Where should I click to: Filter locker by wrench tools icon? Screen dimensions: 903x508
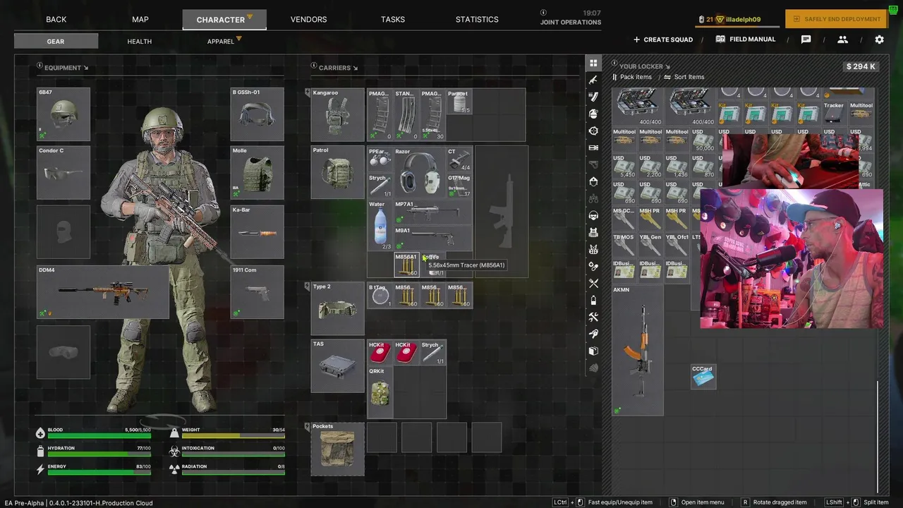(593, 317)
